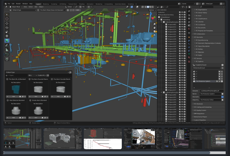Screen dimensions: 230x156
Task: Open the Modifiers wrench tab
Action: [189, 41]
